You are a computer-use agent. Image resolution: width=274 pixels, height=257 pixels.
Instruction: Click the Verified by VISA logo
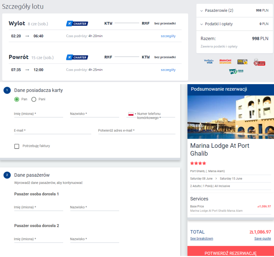(209, 62)
